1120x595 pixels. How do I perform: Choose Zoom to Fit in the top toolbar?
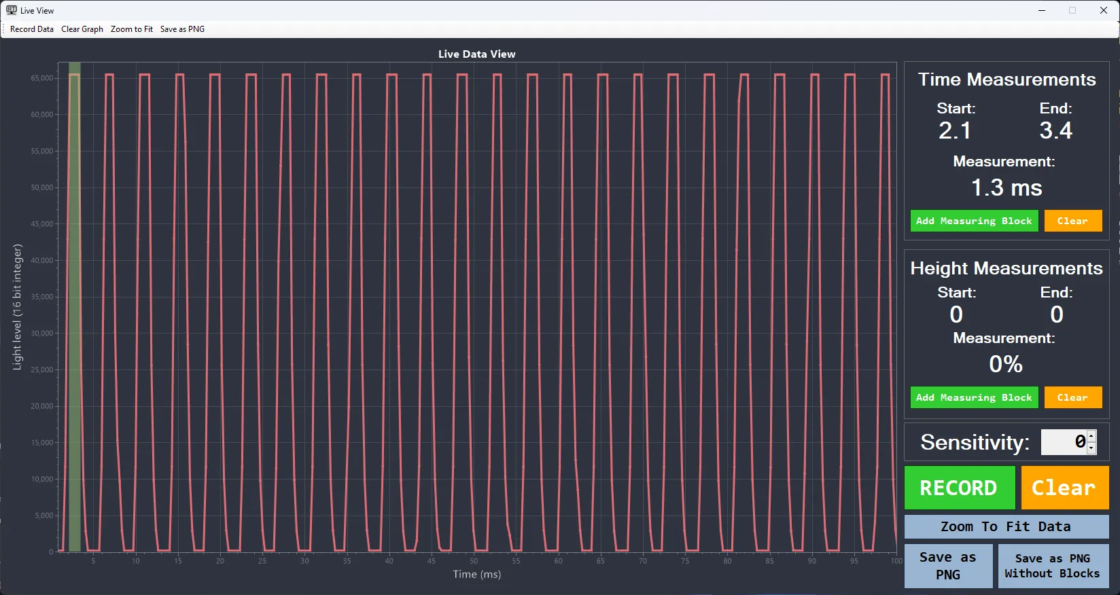click(x=132, y=29)
